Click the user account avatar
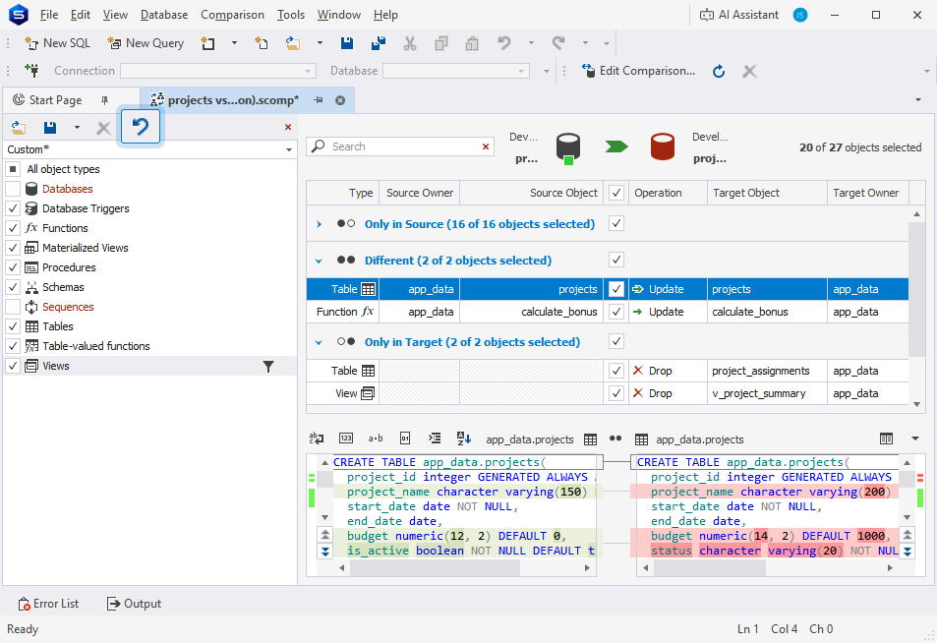Image resolution: width=937 pixels, height=643 pixels. pyautogui.click(x=800, y=15)
